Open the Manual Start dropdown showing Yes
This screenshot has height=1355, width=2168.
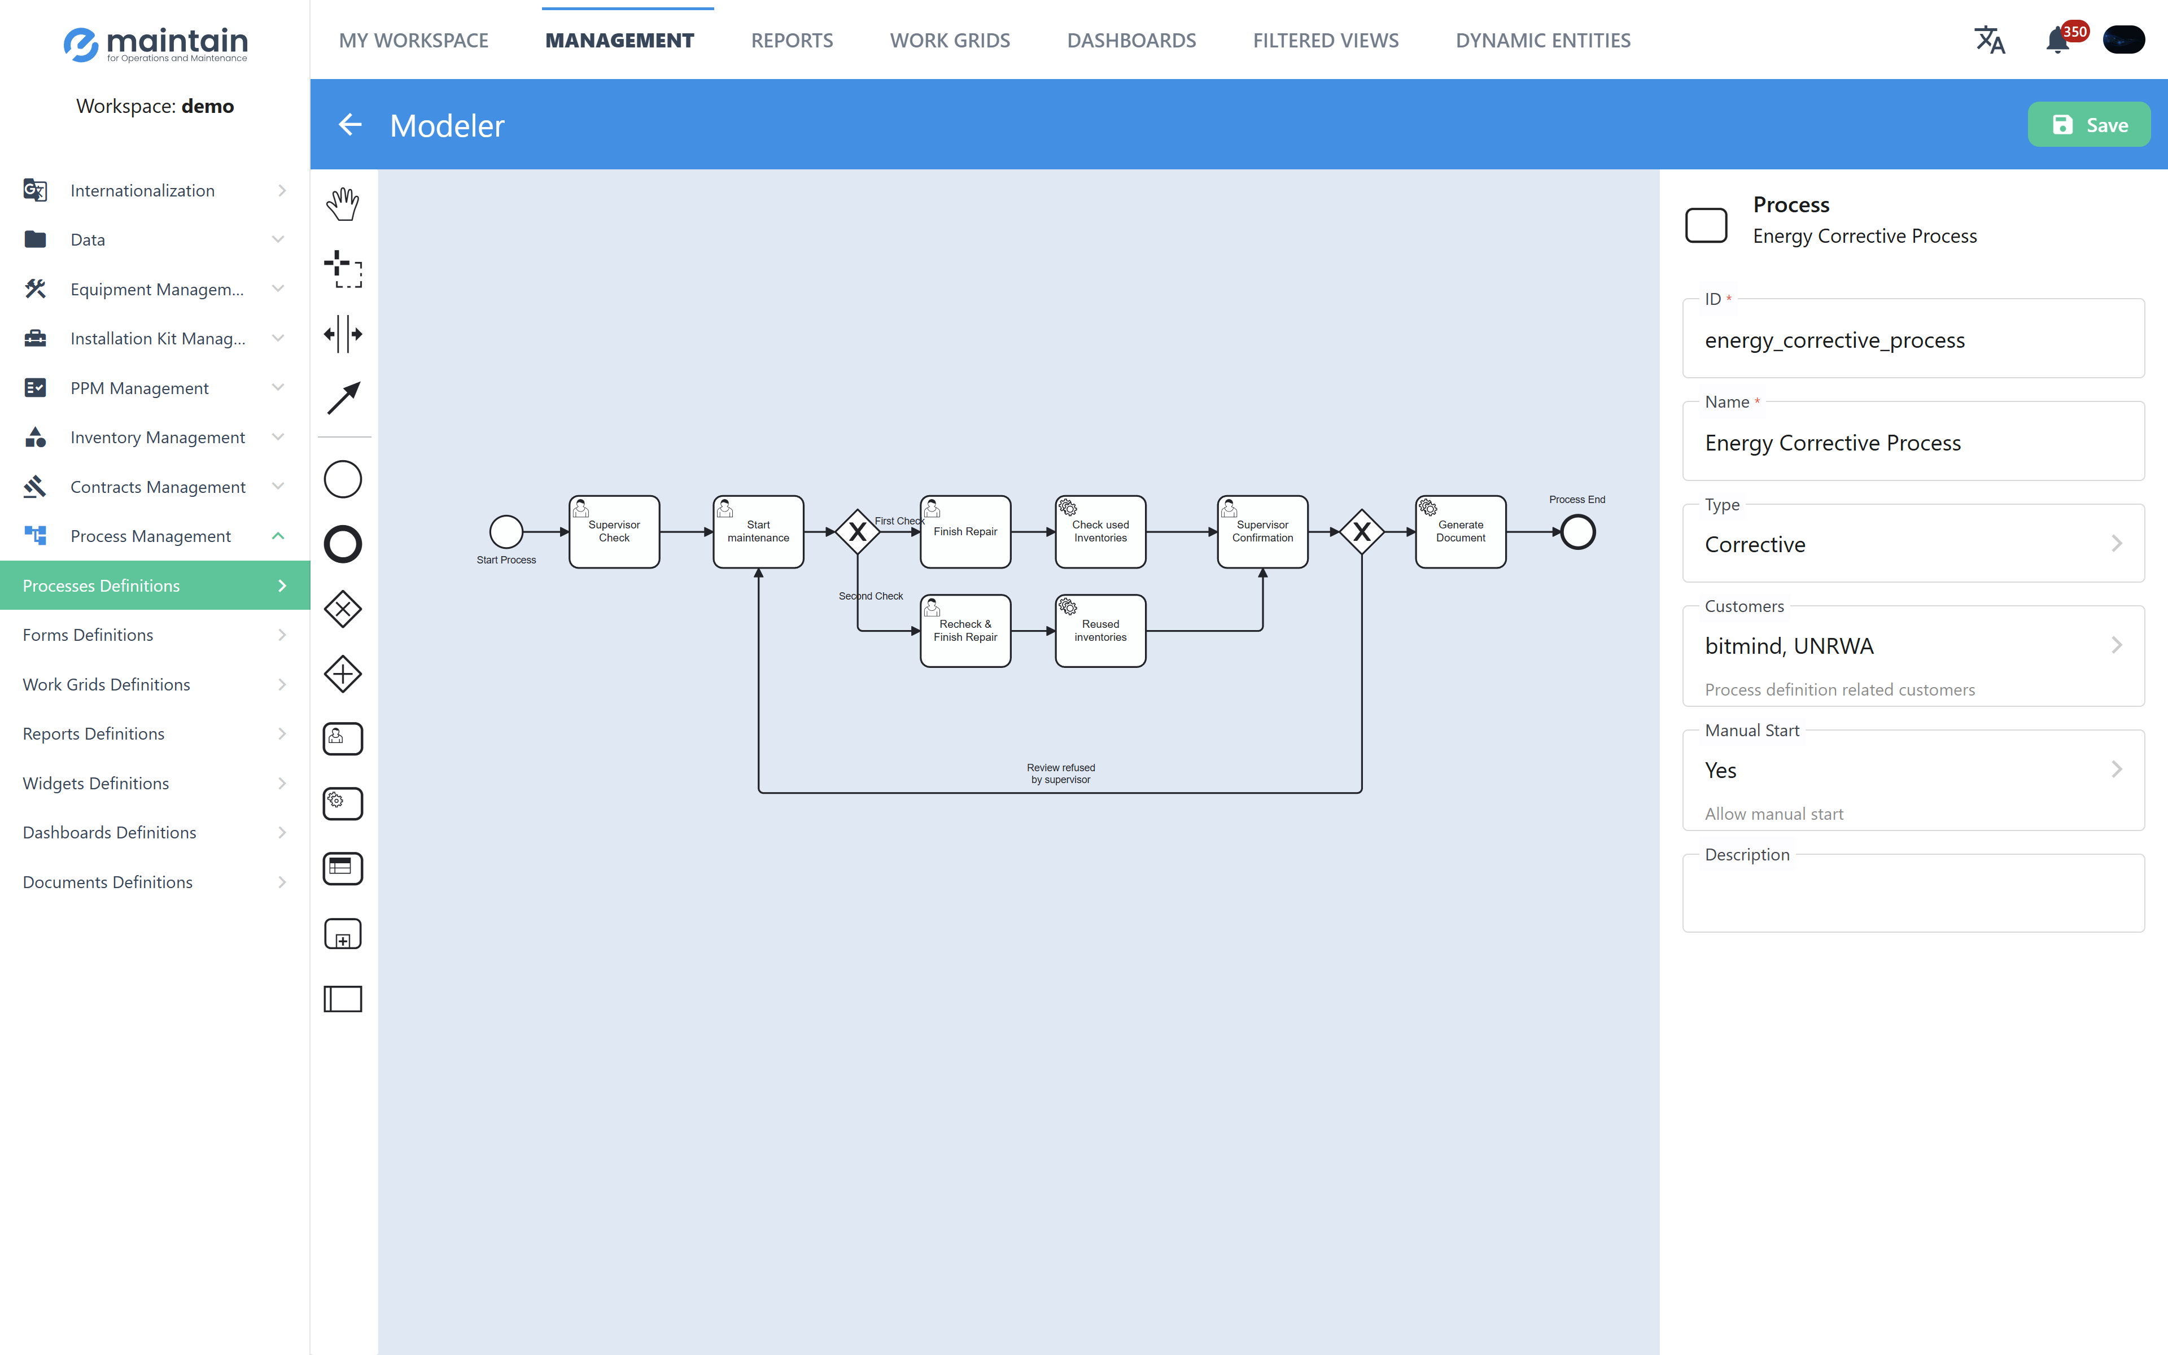click(1913, 770)
